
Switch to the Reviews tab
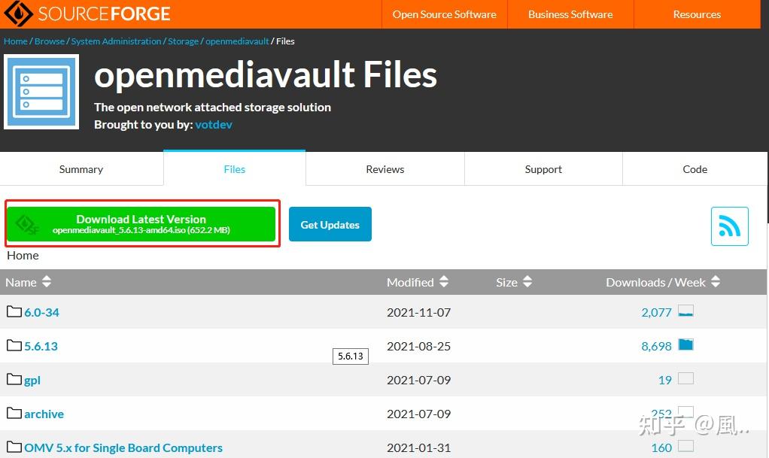click(384, 168)
